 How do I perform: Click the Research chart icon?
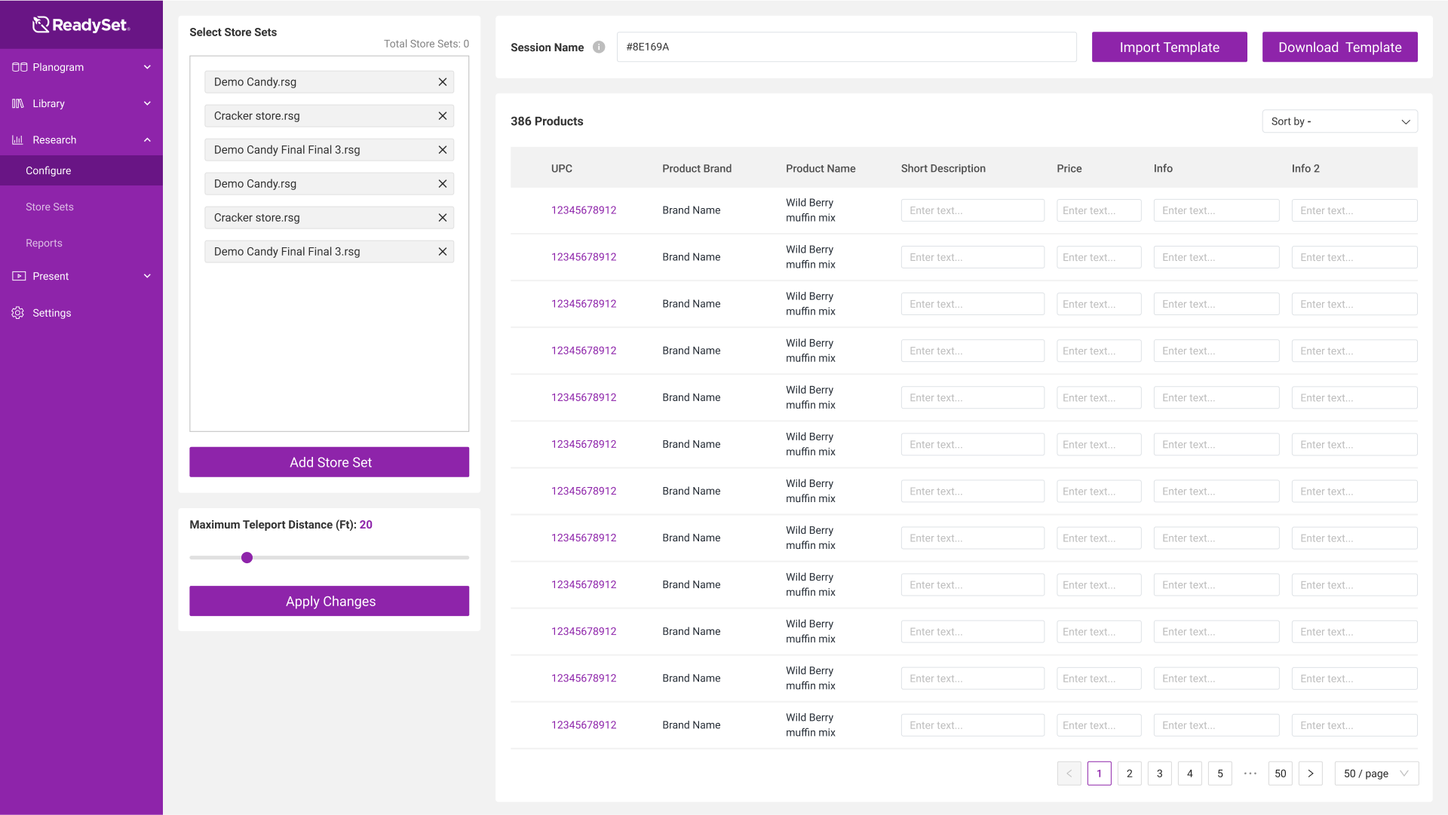[18, 139]
